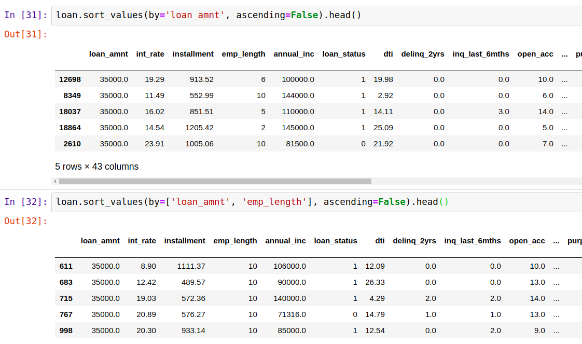Click annual_inc value 81500.0

coord(300,144)
